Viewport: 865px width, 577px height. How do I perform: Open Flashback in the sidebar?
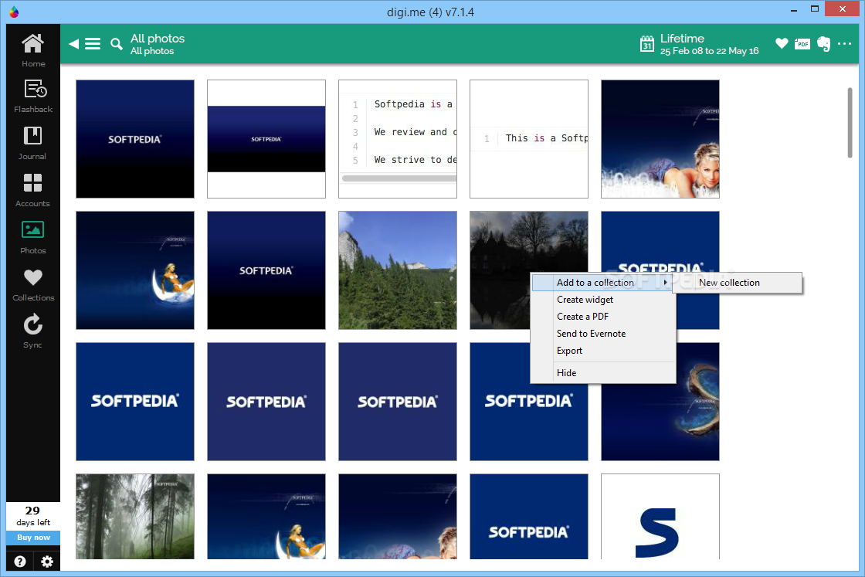pos(33,97)
